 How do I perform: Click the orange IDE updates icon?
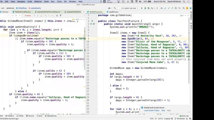187,8
